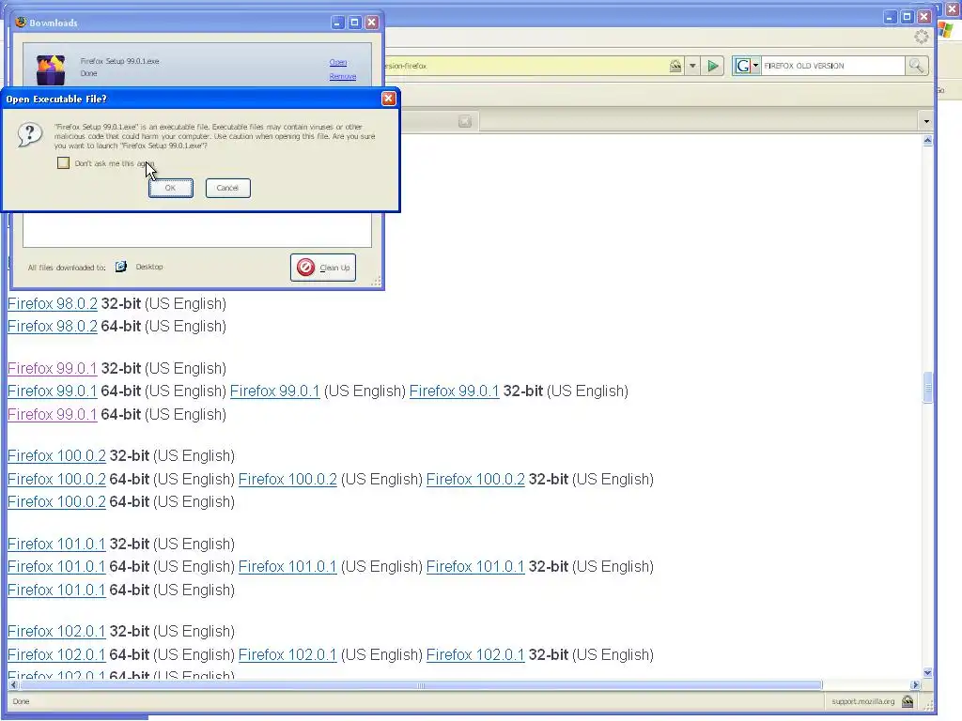Viewport: 962px width, 721px height.
Task: Click the Windows flag logo in background window
Action: [x=945, y=31]
